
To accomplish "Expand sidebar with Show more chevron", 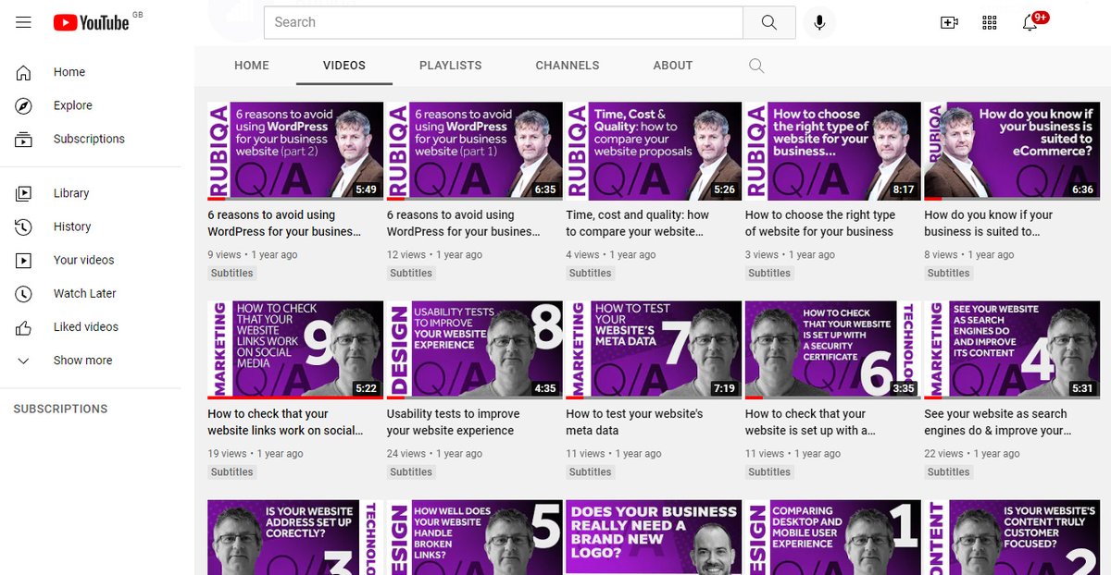I will tap(24, 361).
